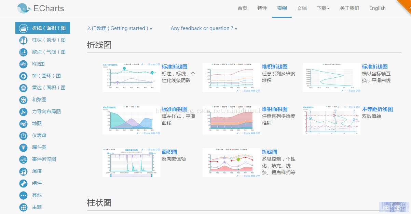411x214 pixels.
Task: Click the 柱状图 section heading
Action: point(99,203)
